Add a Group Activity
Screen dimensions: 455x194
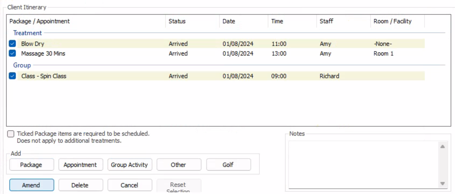[130, 165]
